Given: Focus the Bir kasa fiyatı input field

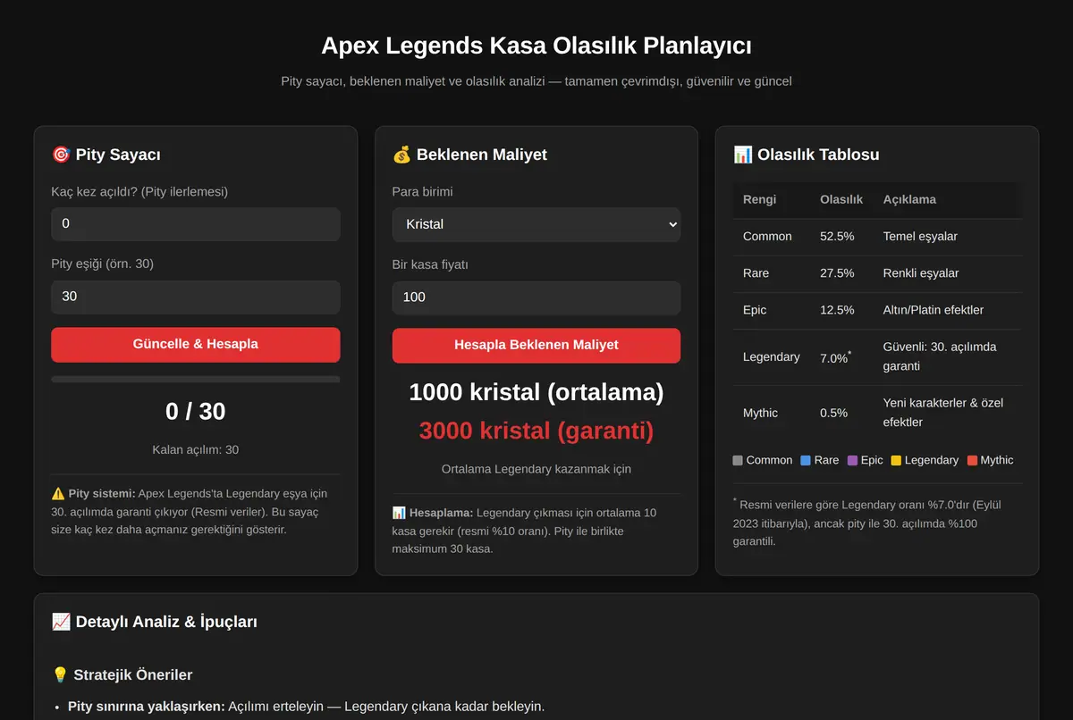Looking at the screenshot, I should click(536, 297).
